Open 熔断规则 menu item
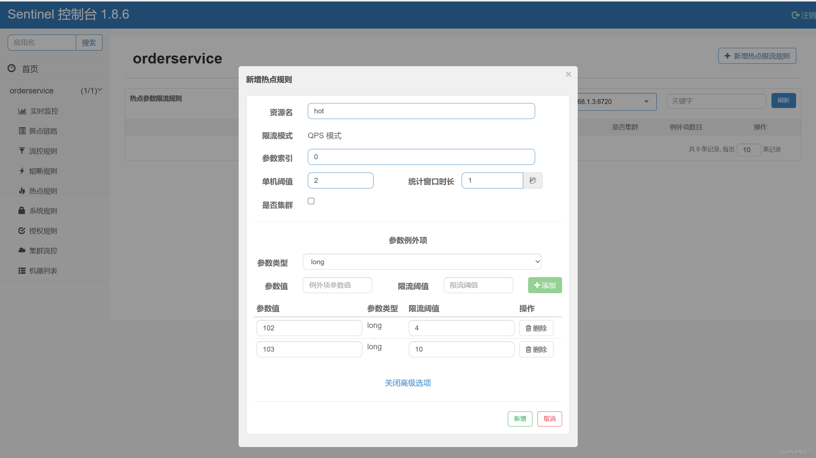The image size is (816, 458). pyautogui.click(x=43, y=171)
